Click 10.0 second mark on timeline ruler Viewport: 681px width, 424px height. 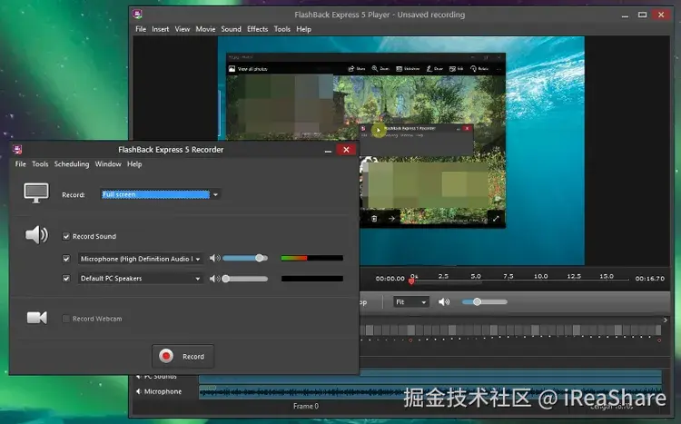(541, 276)
